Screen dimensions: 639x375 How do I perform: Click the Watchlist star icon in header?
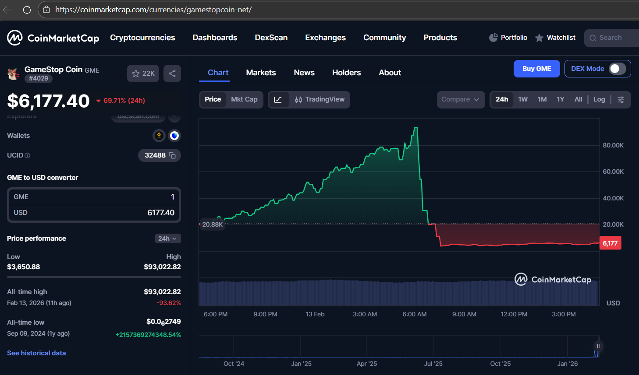pyautogui.click(x=540, y=38)
